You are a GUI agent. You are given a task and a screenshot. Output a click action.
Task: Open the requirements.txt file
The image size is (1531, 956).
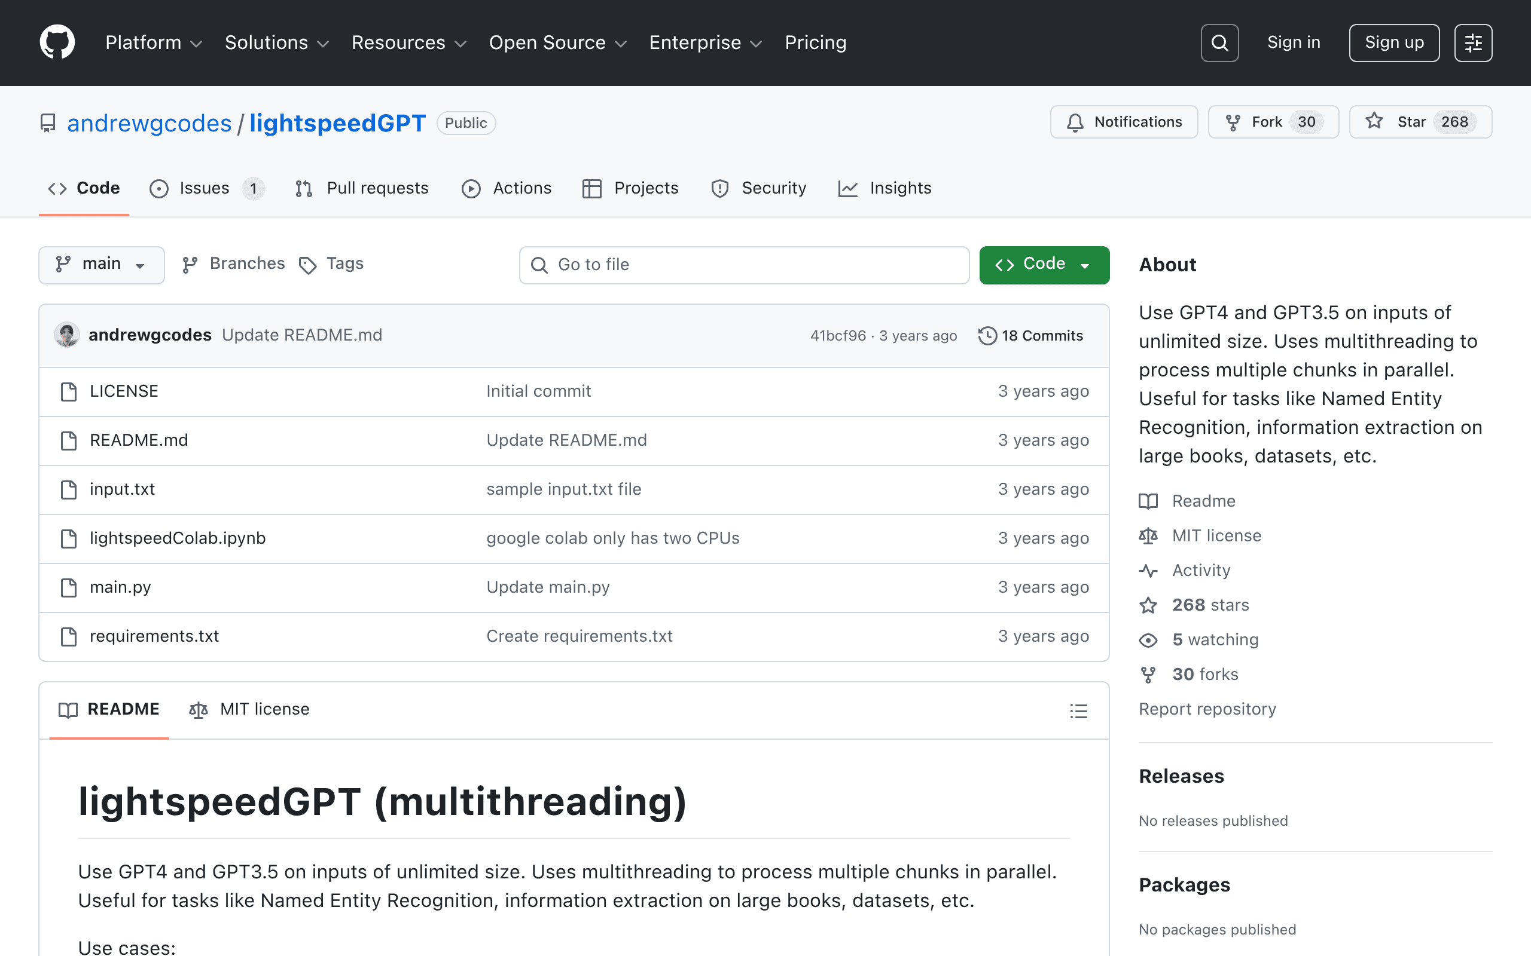(x=154, y=637)
